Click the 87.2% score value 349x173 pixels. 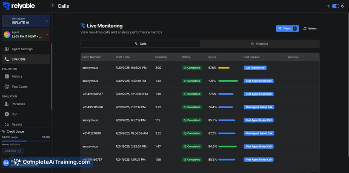point(212,133)
